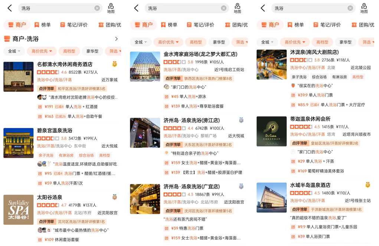Screen dimensions: 379x246
Task: Tap the 团 icon next to ¥191 单人洗浴+红酒搓
Action: pos(40,107)
